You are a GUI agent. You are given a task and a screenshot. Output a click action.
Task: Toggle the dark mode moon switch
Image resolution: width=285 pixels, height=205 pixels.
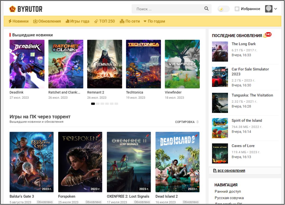[224, 9]
